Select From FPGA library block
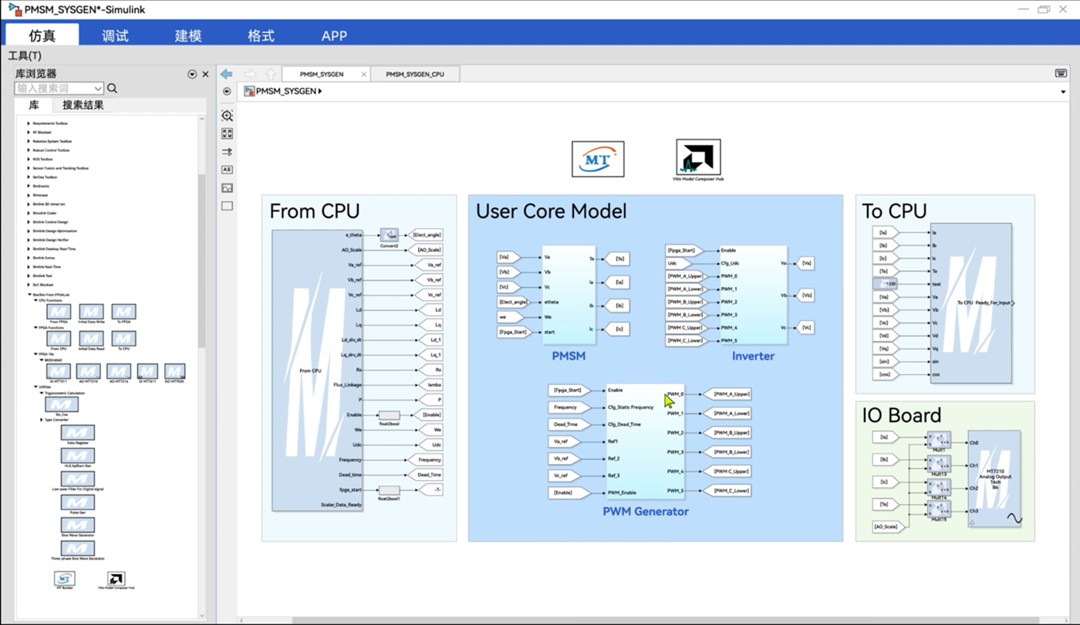Image resolution: width=1080 pixels, height=625 pixels. tap(59, 312)
